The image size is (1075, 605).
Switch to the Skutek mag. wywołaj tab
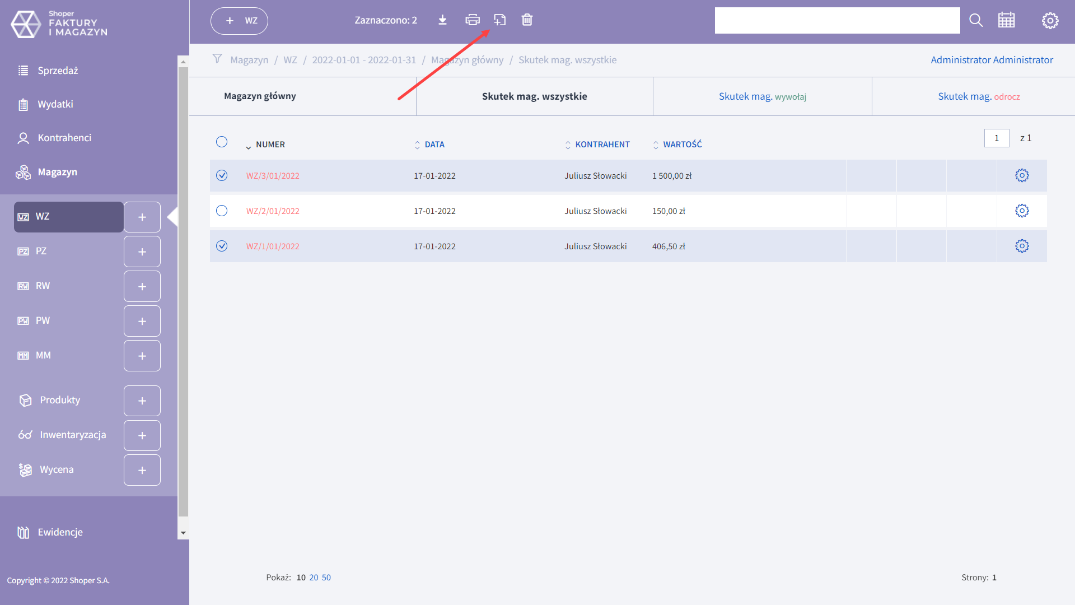pos(763,96)
